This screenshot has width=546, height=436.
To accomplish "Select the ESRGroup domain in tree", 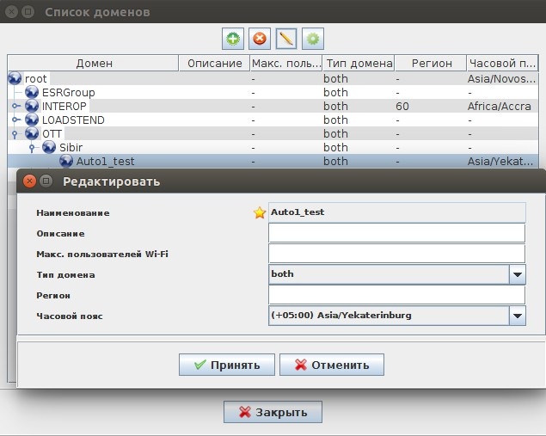I will tap(68, 92).
